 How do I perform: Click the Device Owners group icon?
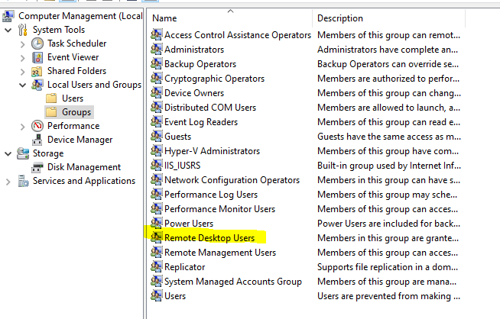coord(156,92)
